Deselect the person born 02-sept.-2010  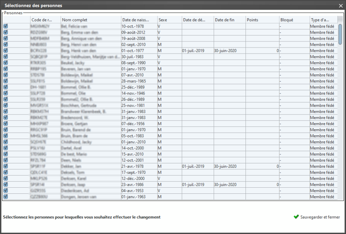[6, 44]
